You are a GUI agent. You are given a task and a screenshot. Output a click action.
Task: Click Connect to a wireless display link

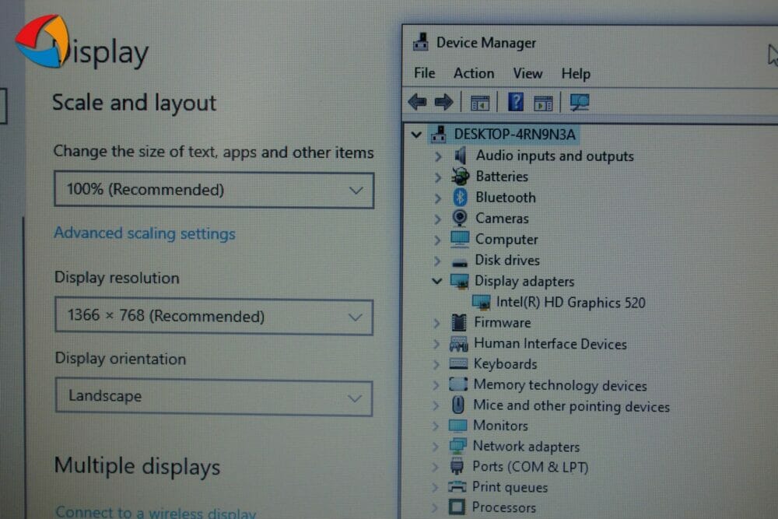click(x=156, y=511)
